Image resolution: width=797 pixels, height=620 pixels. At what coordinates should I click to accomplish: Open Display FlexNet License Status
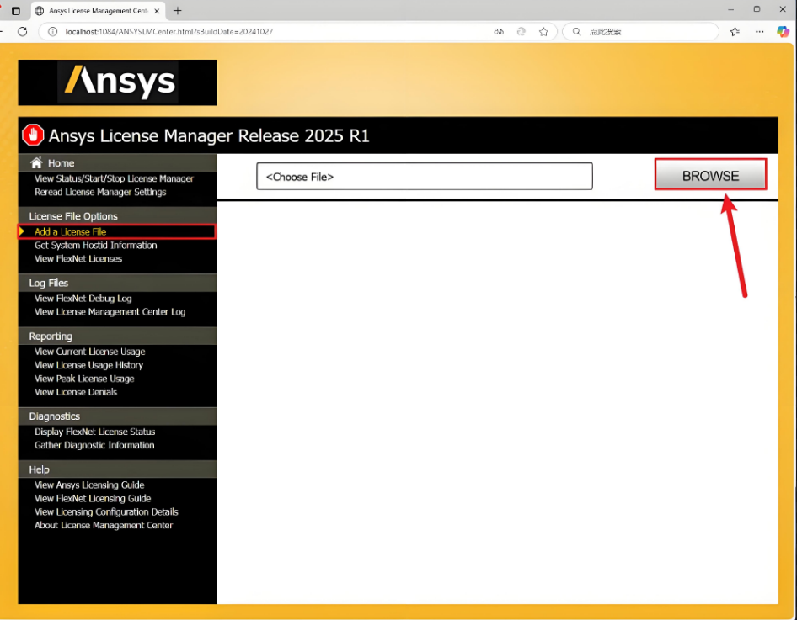[94, 432]
